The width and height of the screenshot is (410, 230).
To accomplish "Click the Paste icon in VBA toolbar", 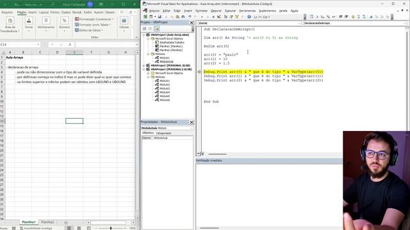I will point(177,17).
